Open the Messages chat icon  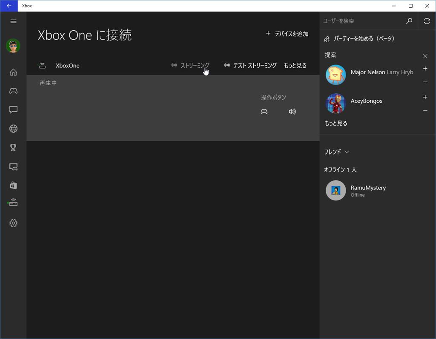[x=13, y=110]
